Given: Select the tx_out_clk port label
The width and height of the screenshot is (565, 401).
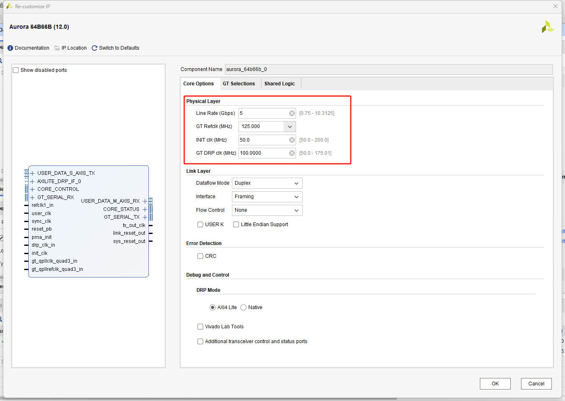Looking at the screenshot, I should pos(134,225).
